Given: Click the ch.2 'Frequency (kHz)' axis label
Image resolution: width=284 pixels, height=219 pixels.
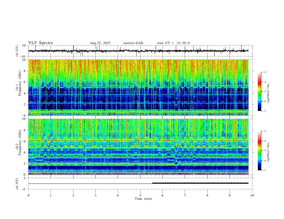Looking at the screenshot, I should pyautogui.click(x=20, y=142).
